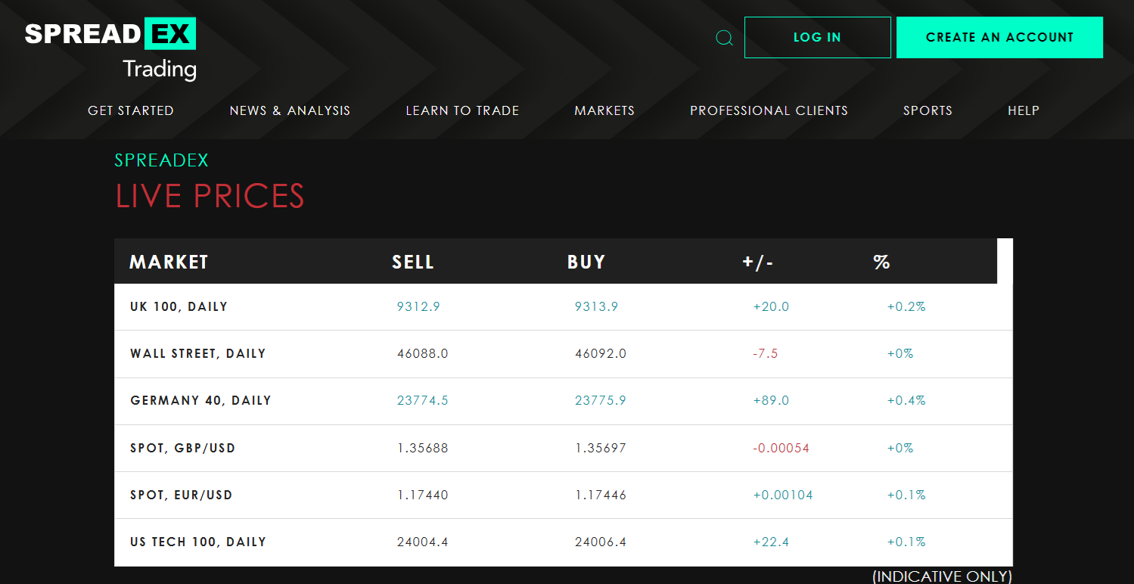Viewport: 1134px width, 584px height.
Task: Click the MARKET column header
Action: (169, 262)
